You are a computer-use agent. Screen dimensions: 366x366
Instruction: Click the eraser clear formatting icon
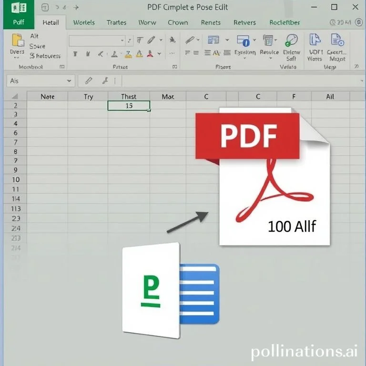(x=172, y=40)
